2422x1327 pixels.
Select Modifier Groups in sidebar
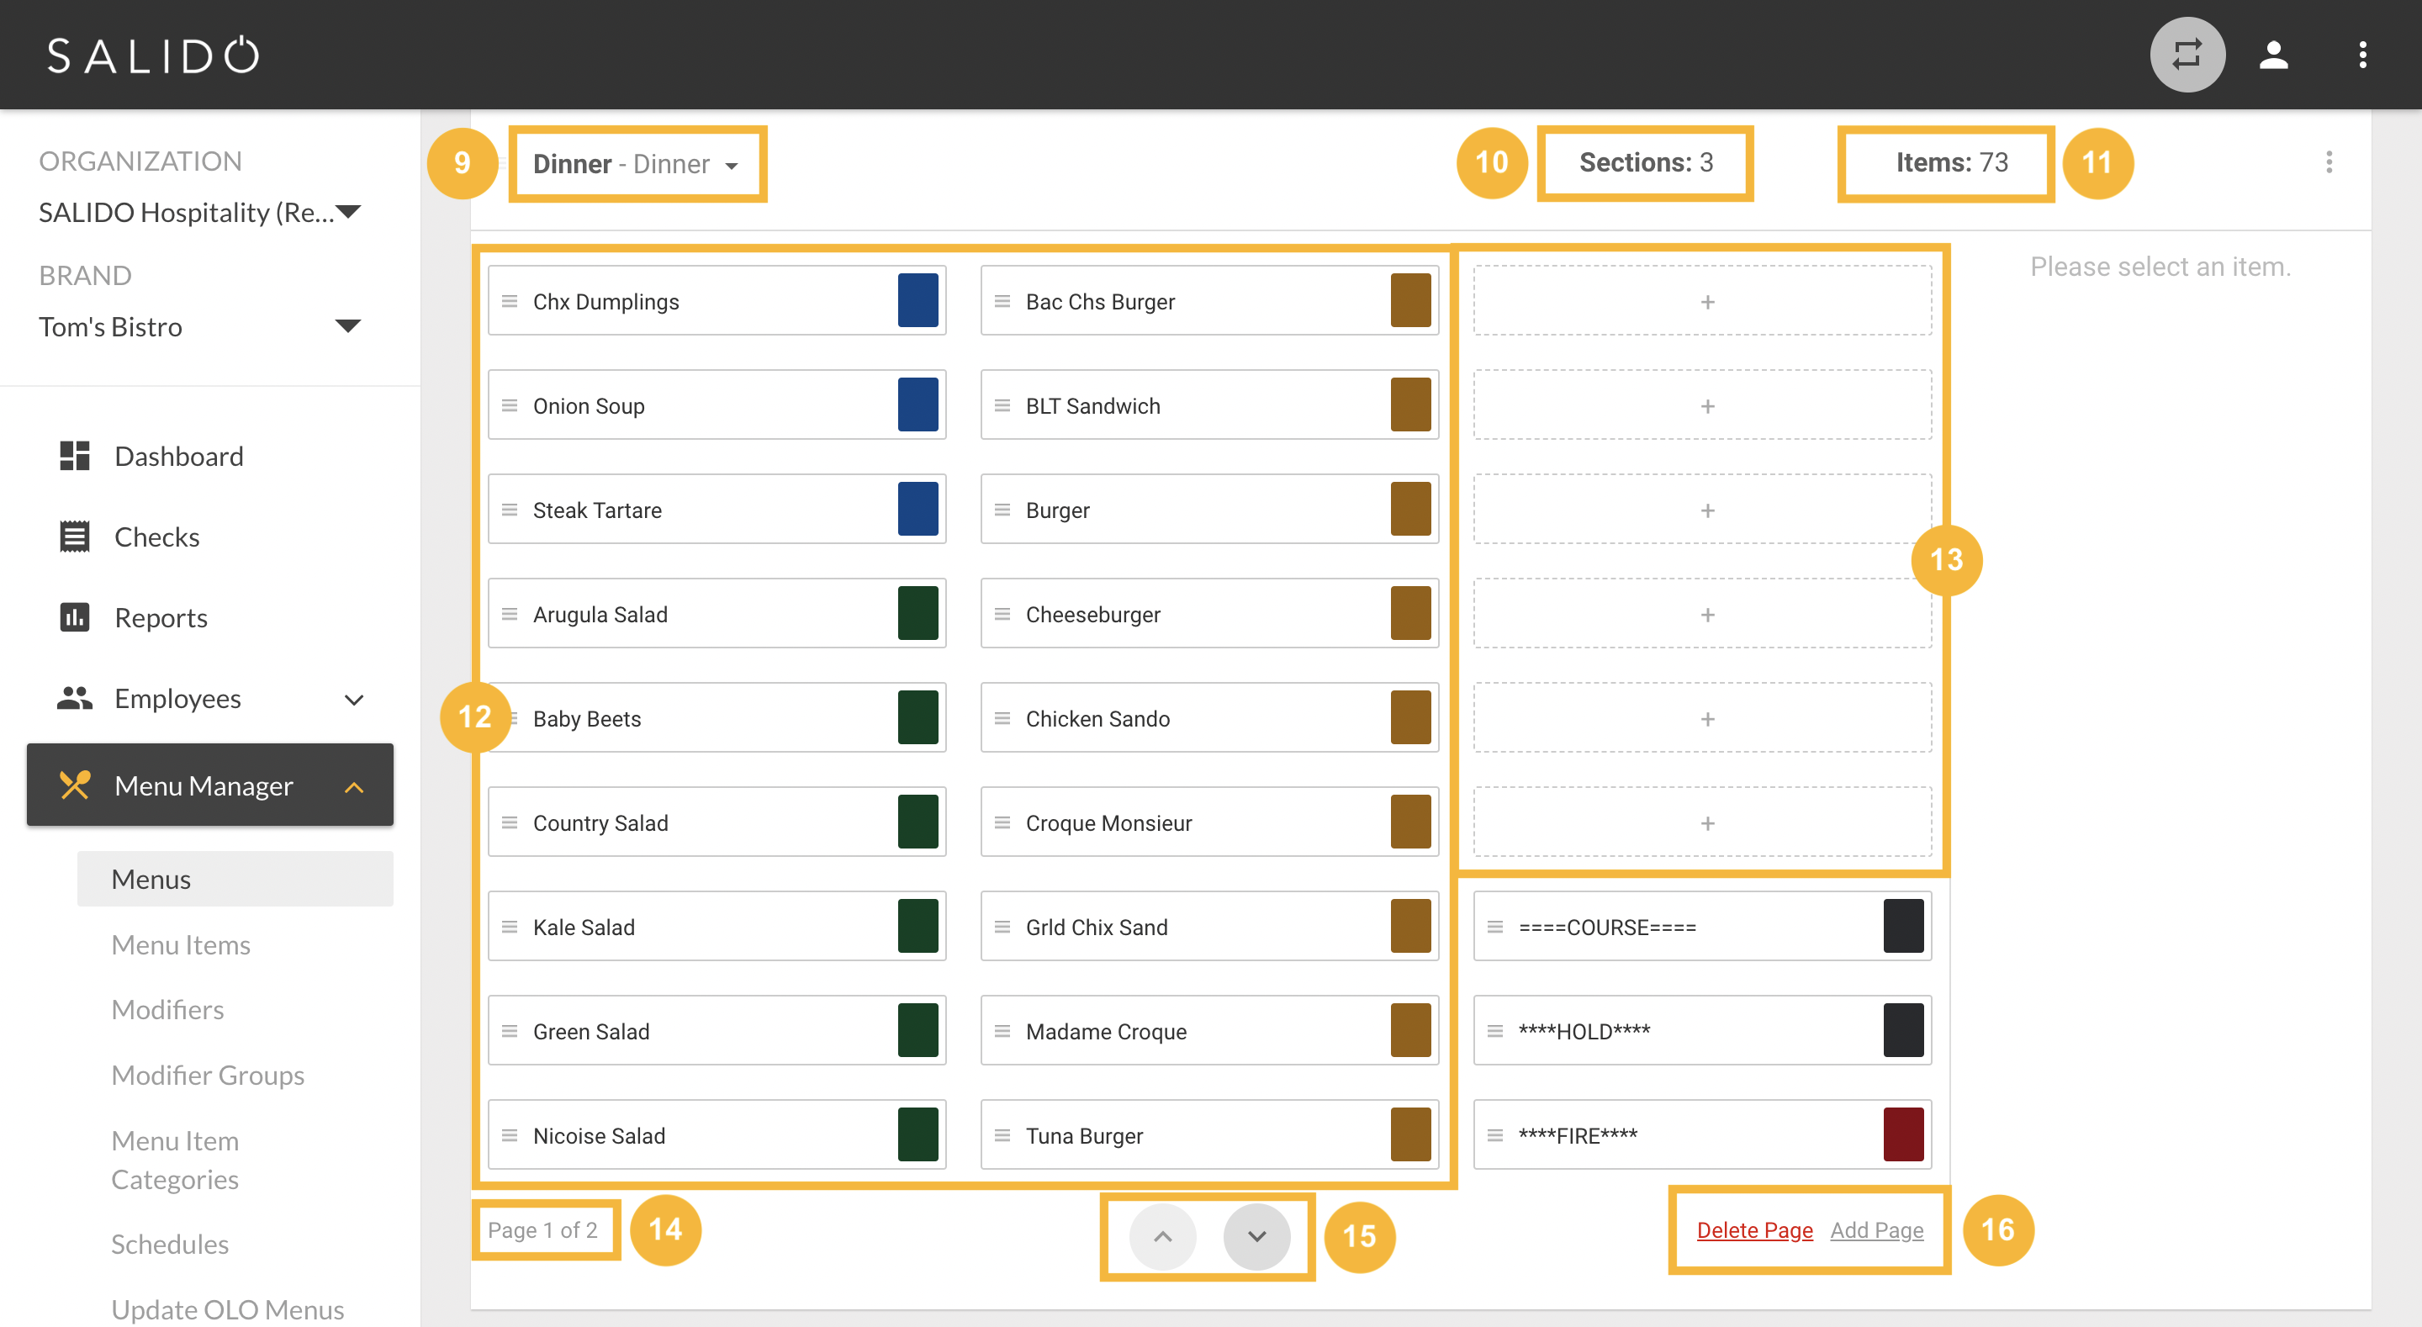[x=208, y=1075]
